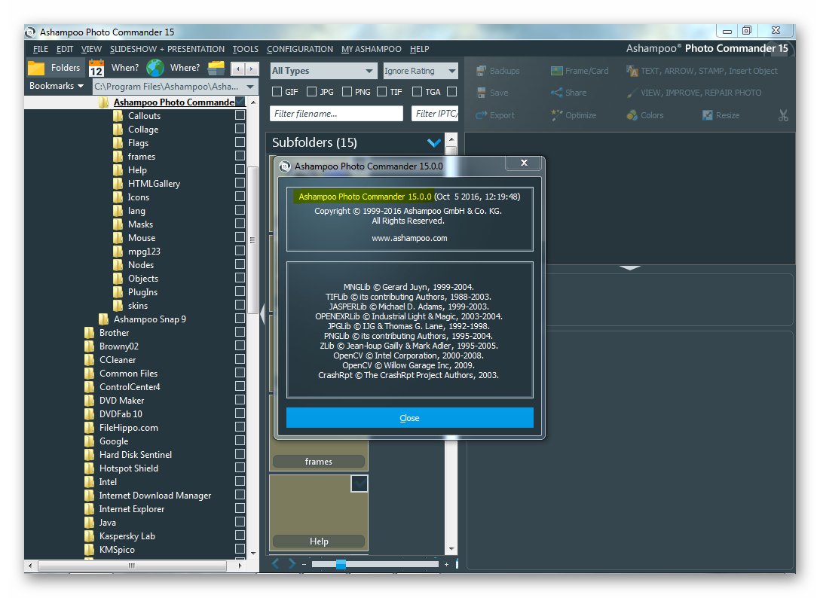Check the Brother folder checkbox

pos(240,332)
